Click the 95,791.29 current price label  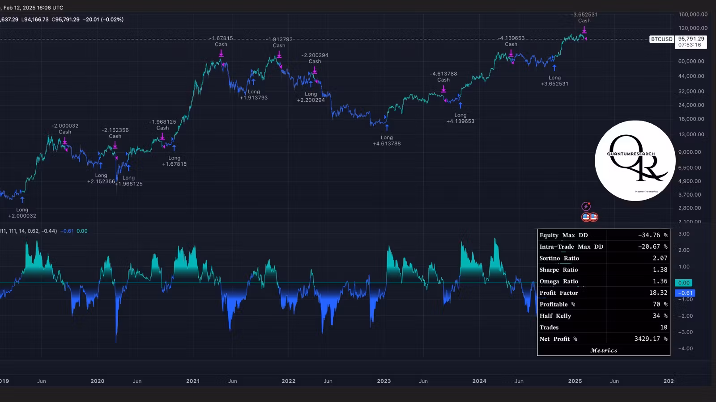(691, 39)
